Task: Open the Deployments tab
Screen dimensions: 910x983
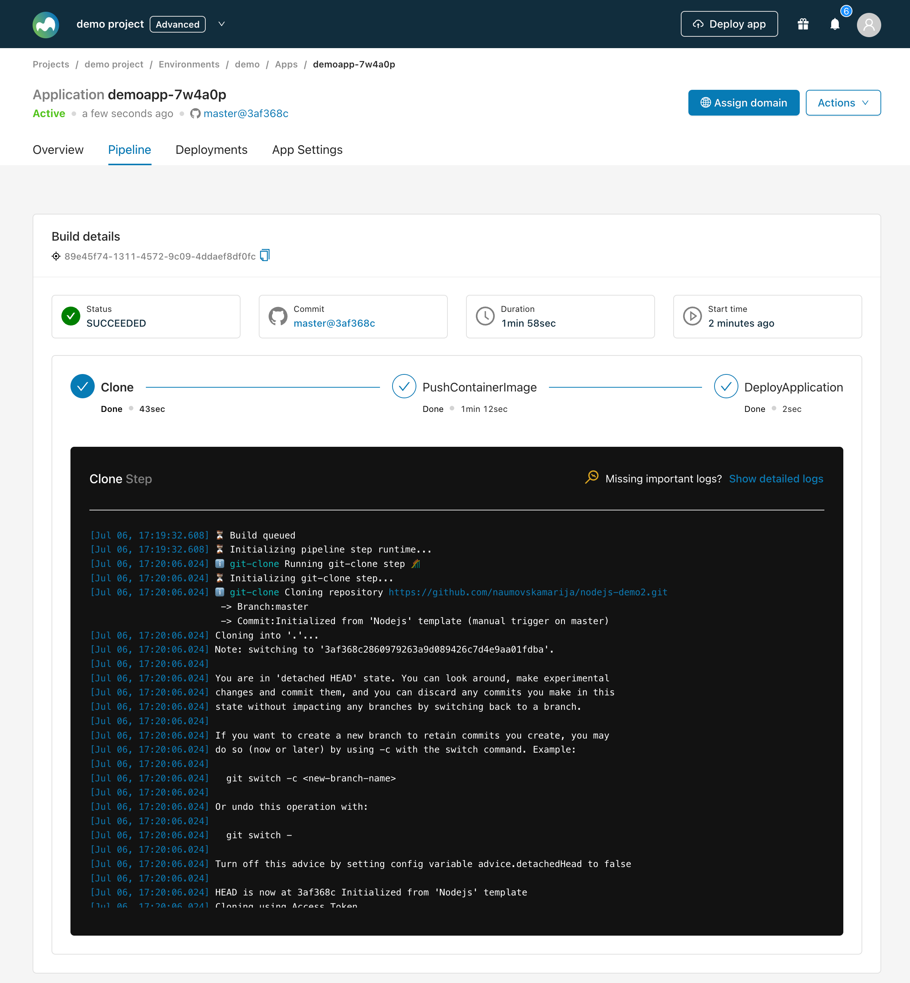Action: pos(211,150)
